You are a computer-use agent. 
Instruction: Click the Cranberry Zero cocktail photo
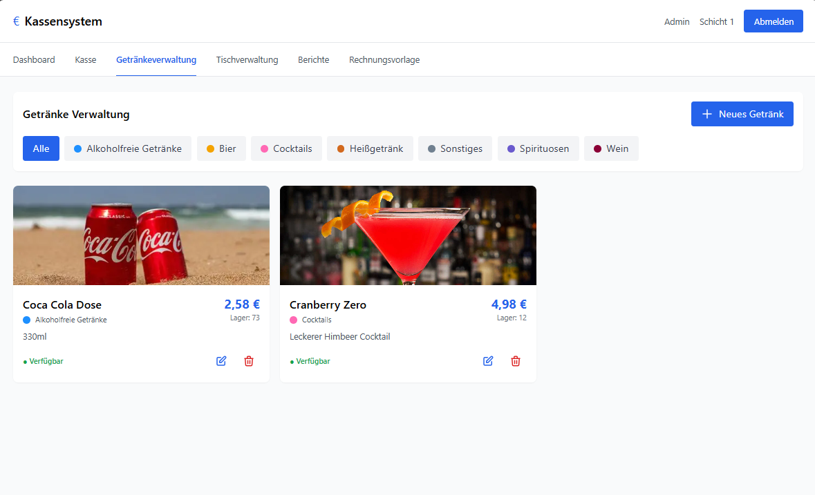pos(408,235)
